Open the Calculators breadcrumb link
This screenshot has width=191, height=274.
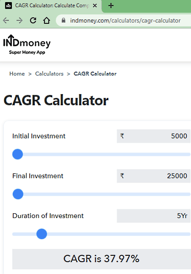coord(49,74)
